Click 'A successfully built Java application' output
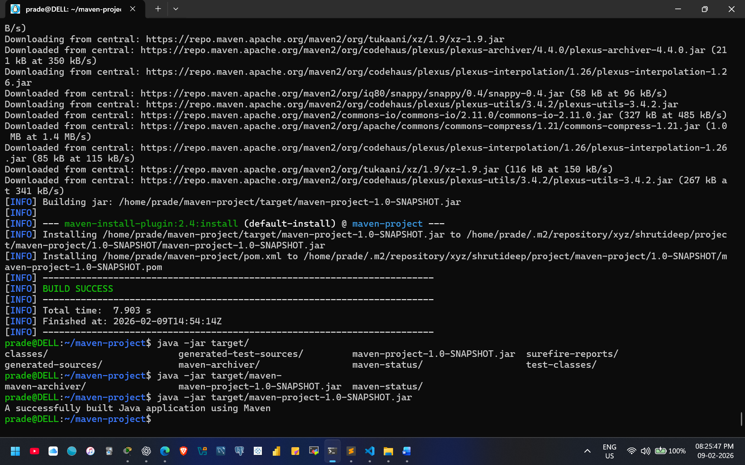Screen dimensions: 745x465 coord(138,408)
